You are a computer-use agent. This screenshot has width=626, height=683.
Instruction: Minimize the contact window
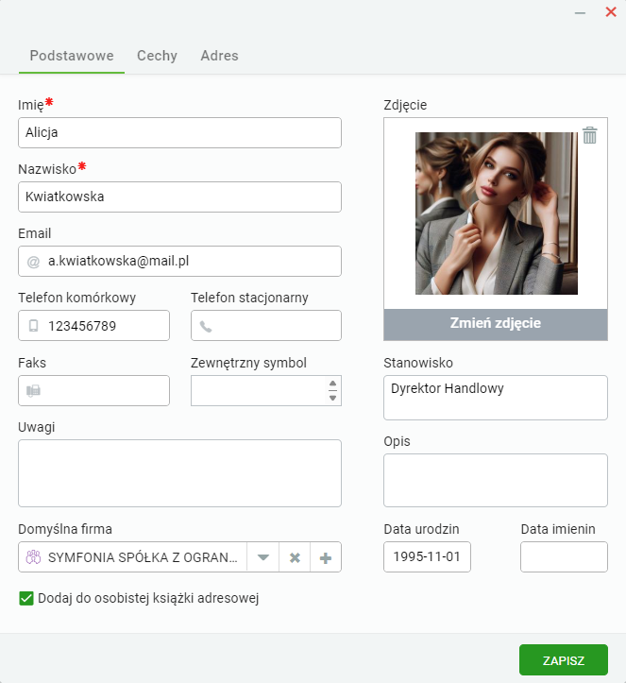580,13
